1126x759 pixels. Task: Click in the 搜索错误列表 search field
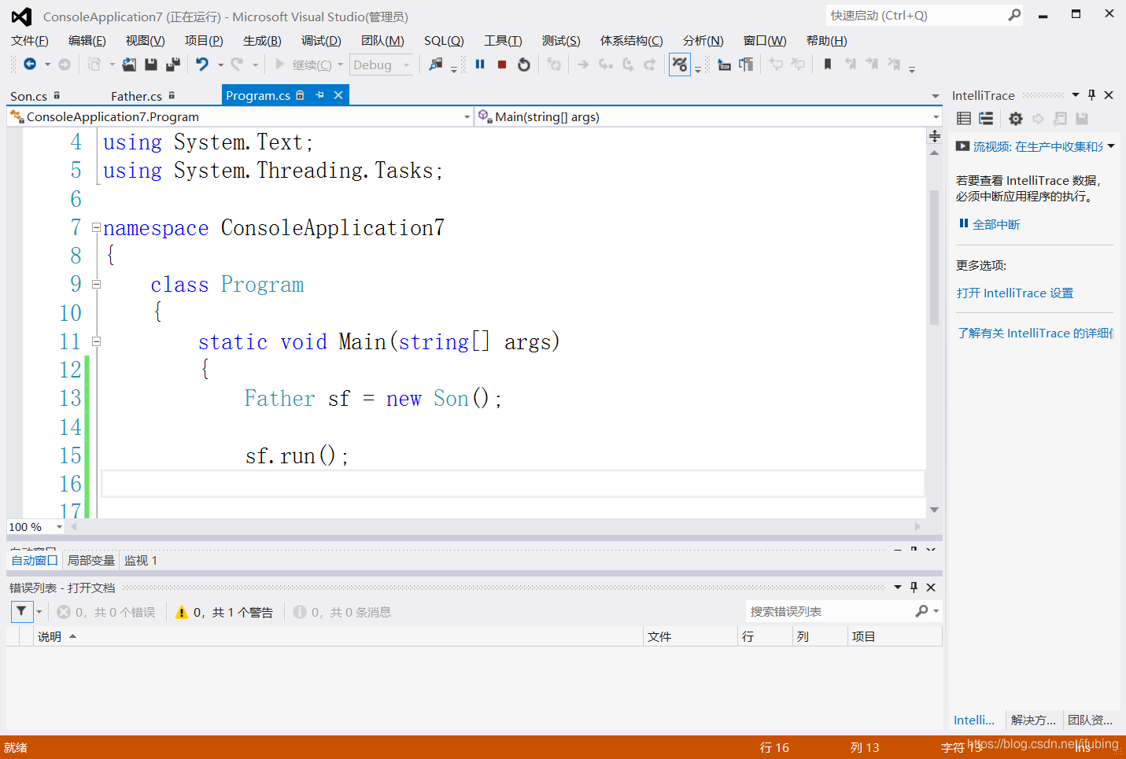(829, 611)
